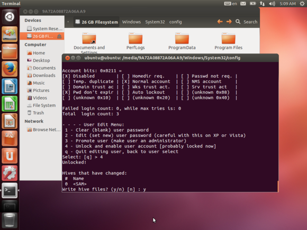Click the 5:09 AM clock

pyautogui.click(x=287, y=4)
